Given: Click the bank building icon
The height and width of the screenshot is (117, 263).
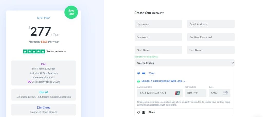Looking at the screenshot, I should point(143,112).
